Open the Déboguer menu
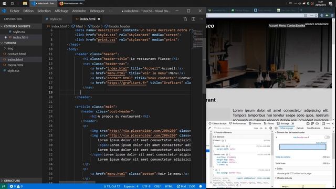 (x=97, y=11)
